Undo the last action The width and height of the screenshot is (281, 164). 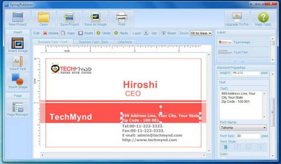tap(104, 33)
